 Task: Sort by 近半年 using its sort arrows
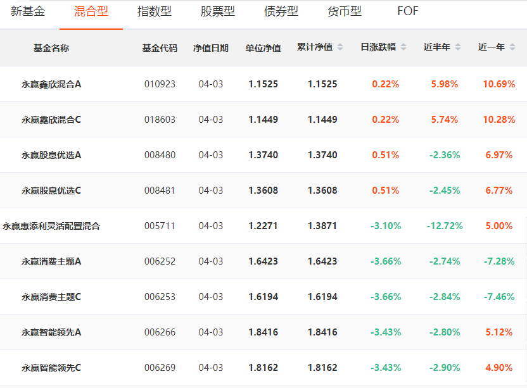(458, 47)
